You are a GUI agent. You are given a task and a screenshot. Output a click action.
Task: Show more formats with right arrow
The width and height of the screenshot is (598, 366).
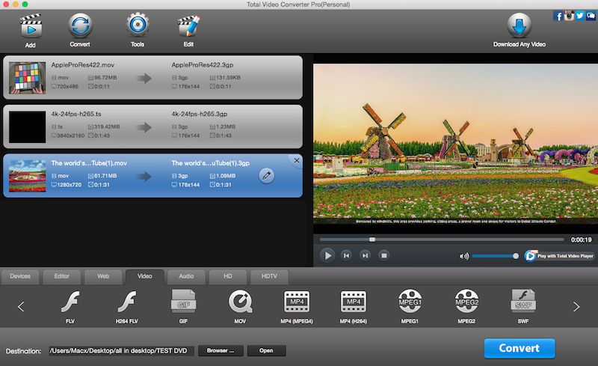(x=576, y=306)
